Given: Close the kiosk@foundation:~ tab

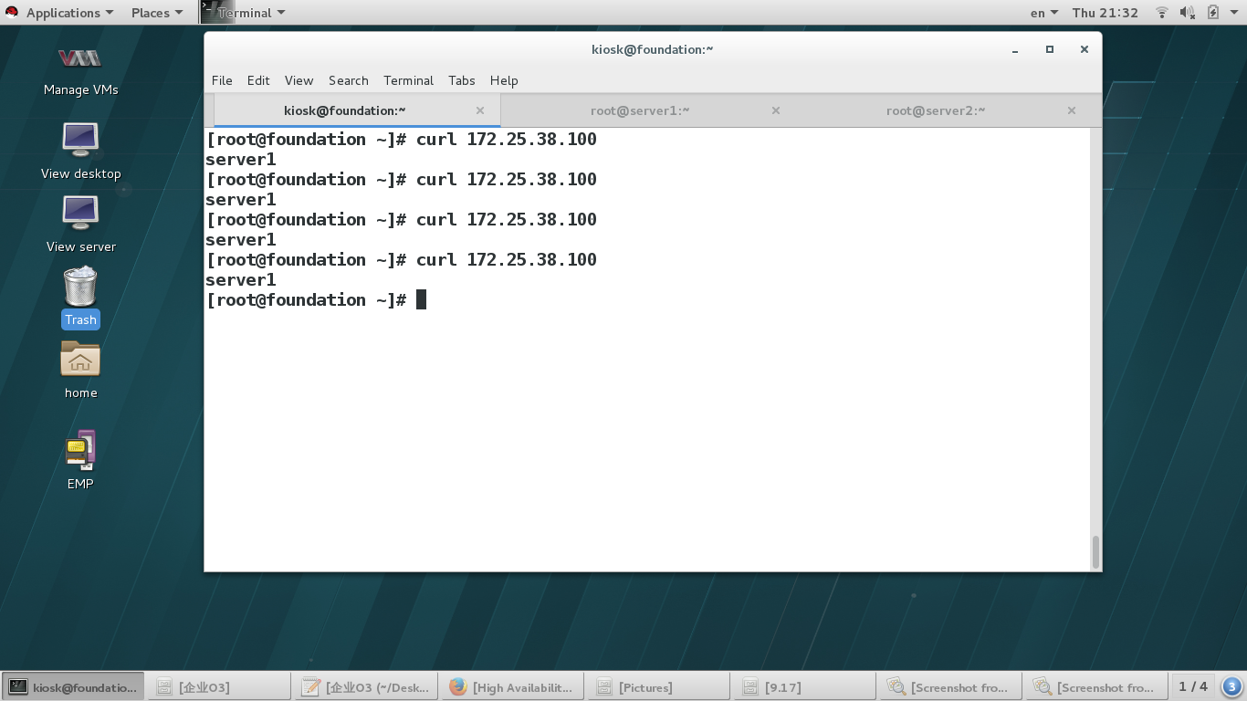Looking at the screenshot, I should tap(480, 110).
